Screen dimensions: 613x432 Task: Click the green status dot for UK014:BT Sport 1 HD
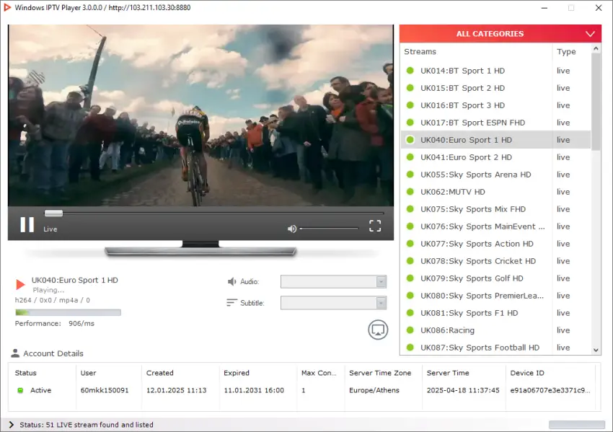coord(410,71)
